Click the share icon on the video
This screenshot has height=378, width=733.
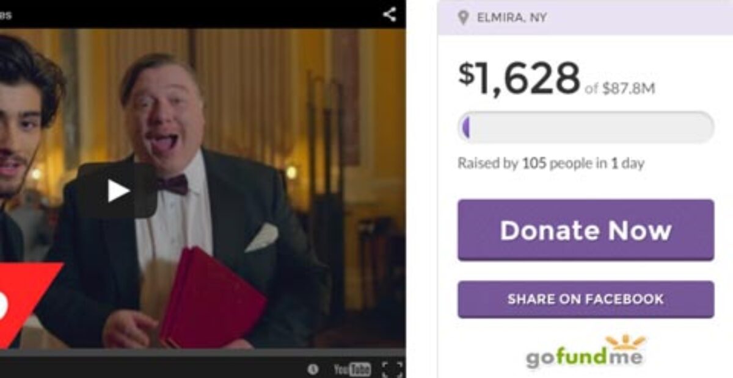pyautogui.click(x=390, y=14)
